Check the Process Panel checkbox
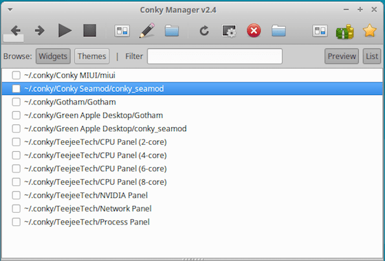This screenshot has height=261, width=385. click(x=16, y=222)
